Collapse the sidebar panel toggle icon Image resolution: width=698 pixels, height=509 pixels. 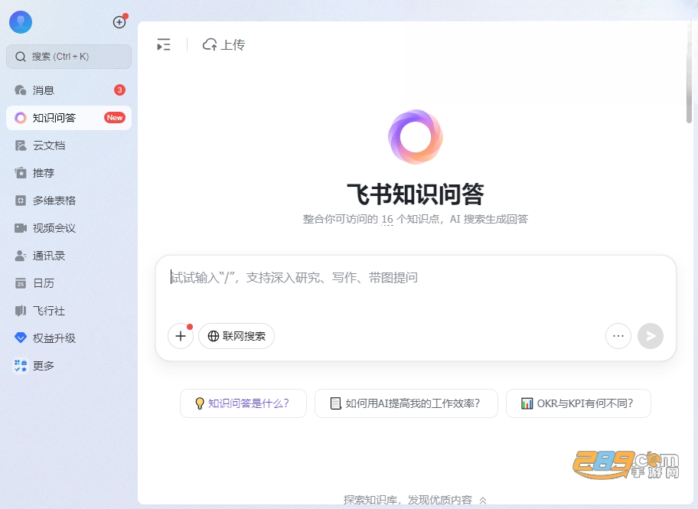164,44
